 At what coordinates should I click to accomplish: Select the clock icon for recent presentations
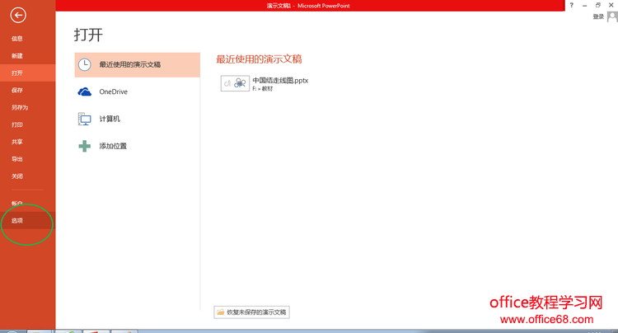click(x=84, y=64)
